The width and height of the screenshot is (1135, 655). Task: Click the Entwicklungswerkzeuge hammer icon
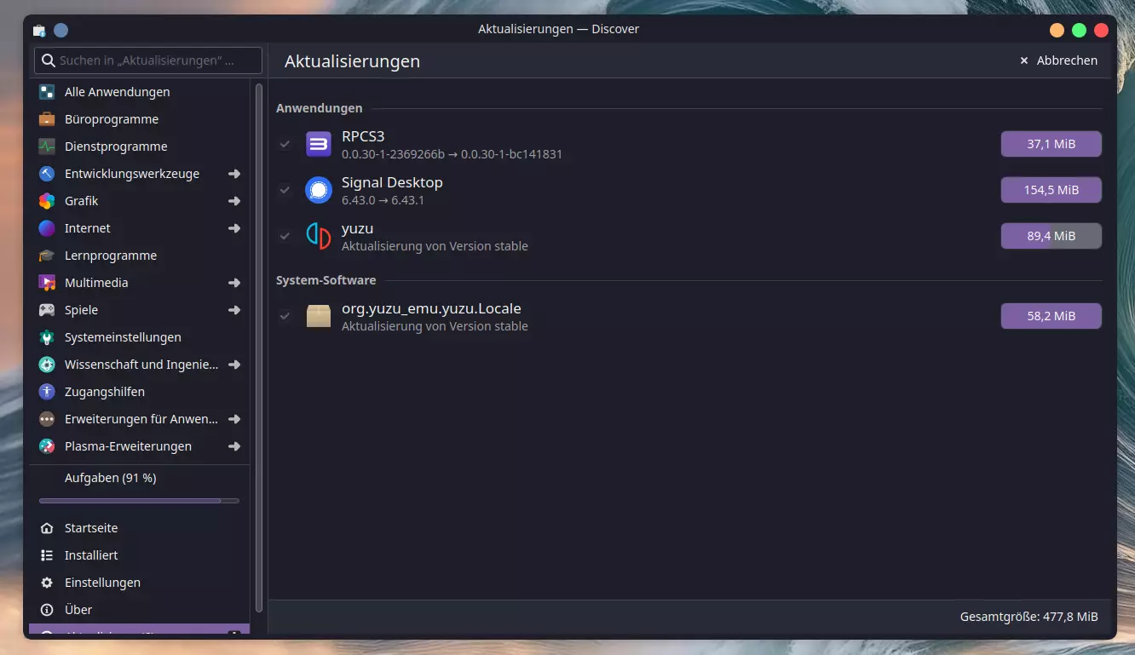point(47,174)
